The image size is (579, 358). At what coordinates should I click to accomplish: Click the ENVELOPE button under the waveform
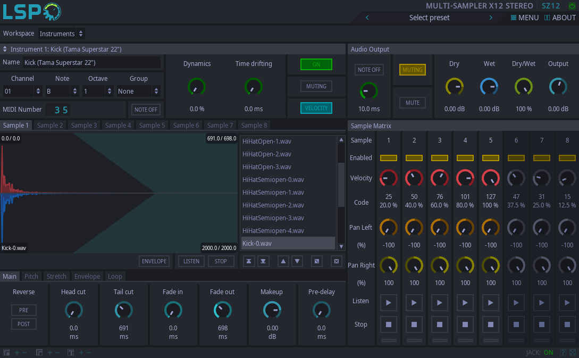pyautogui.click(x=154, y=261)
